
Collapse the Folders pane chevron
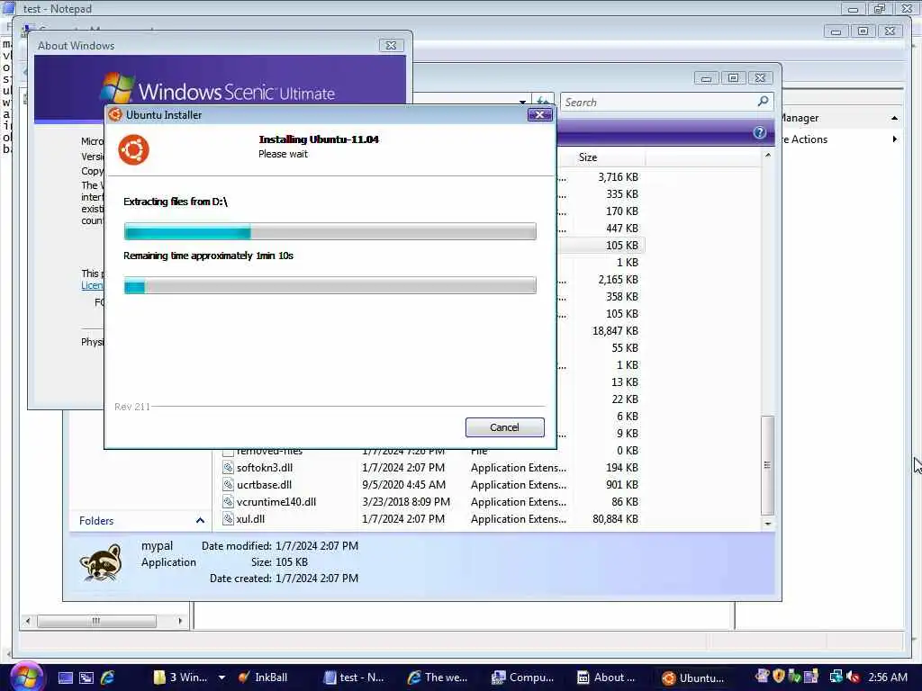200,521
